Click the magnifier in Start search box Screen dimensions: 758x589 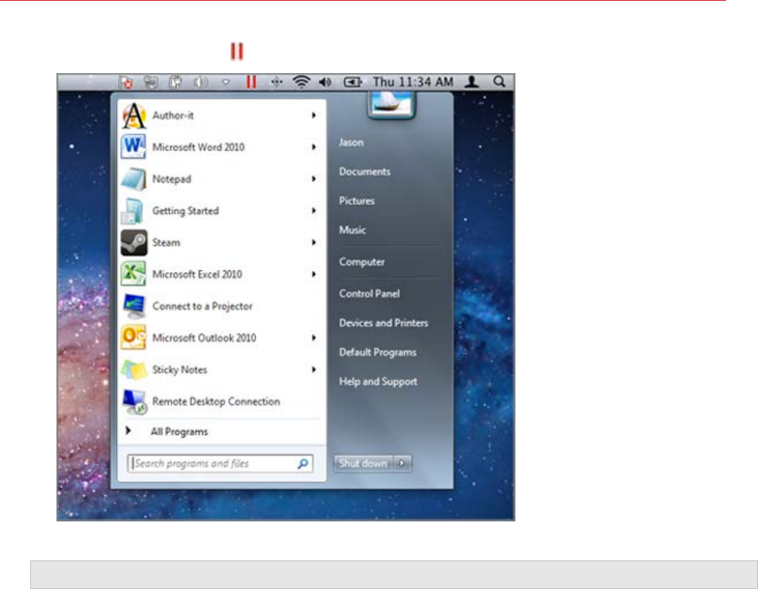coord(303,464)
